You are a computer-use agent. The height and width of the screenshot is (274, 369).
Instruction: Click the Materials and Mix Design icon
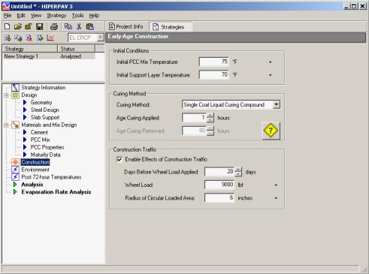pyautogui.click(x=15, y=125)
